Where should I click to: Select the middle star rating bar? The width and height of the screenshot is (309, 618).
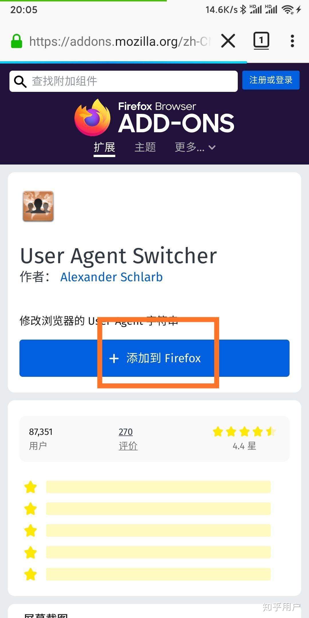pos(158,530)
